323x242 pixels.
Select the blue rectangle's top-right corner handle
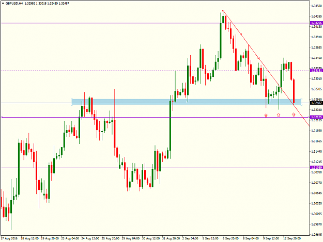pyautogui.click(x=301, y=99)
